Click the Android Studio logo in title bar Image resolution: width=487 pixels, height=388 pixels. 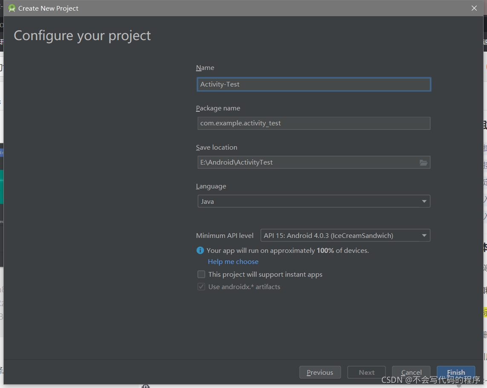(12, 9)
